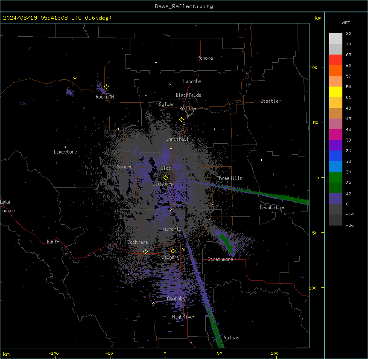The width and height of the screenshot is (368, 359).
Task: Select the Vulcan label
Action: click(x=232, y=338)
